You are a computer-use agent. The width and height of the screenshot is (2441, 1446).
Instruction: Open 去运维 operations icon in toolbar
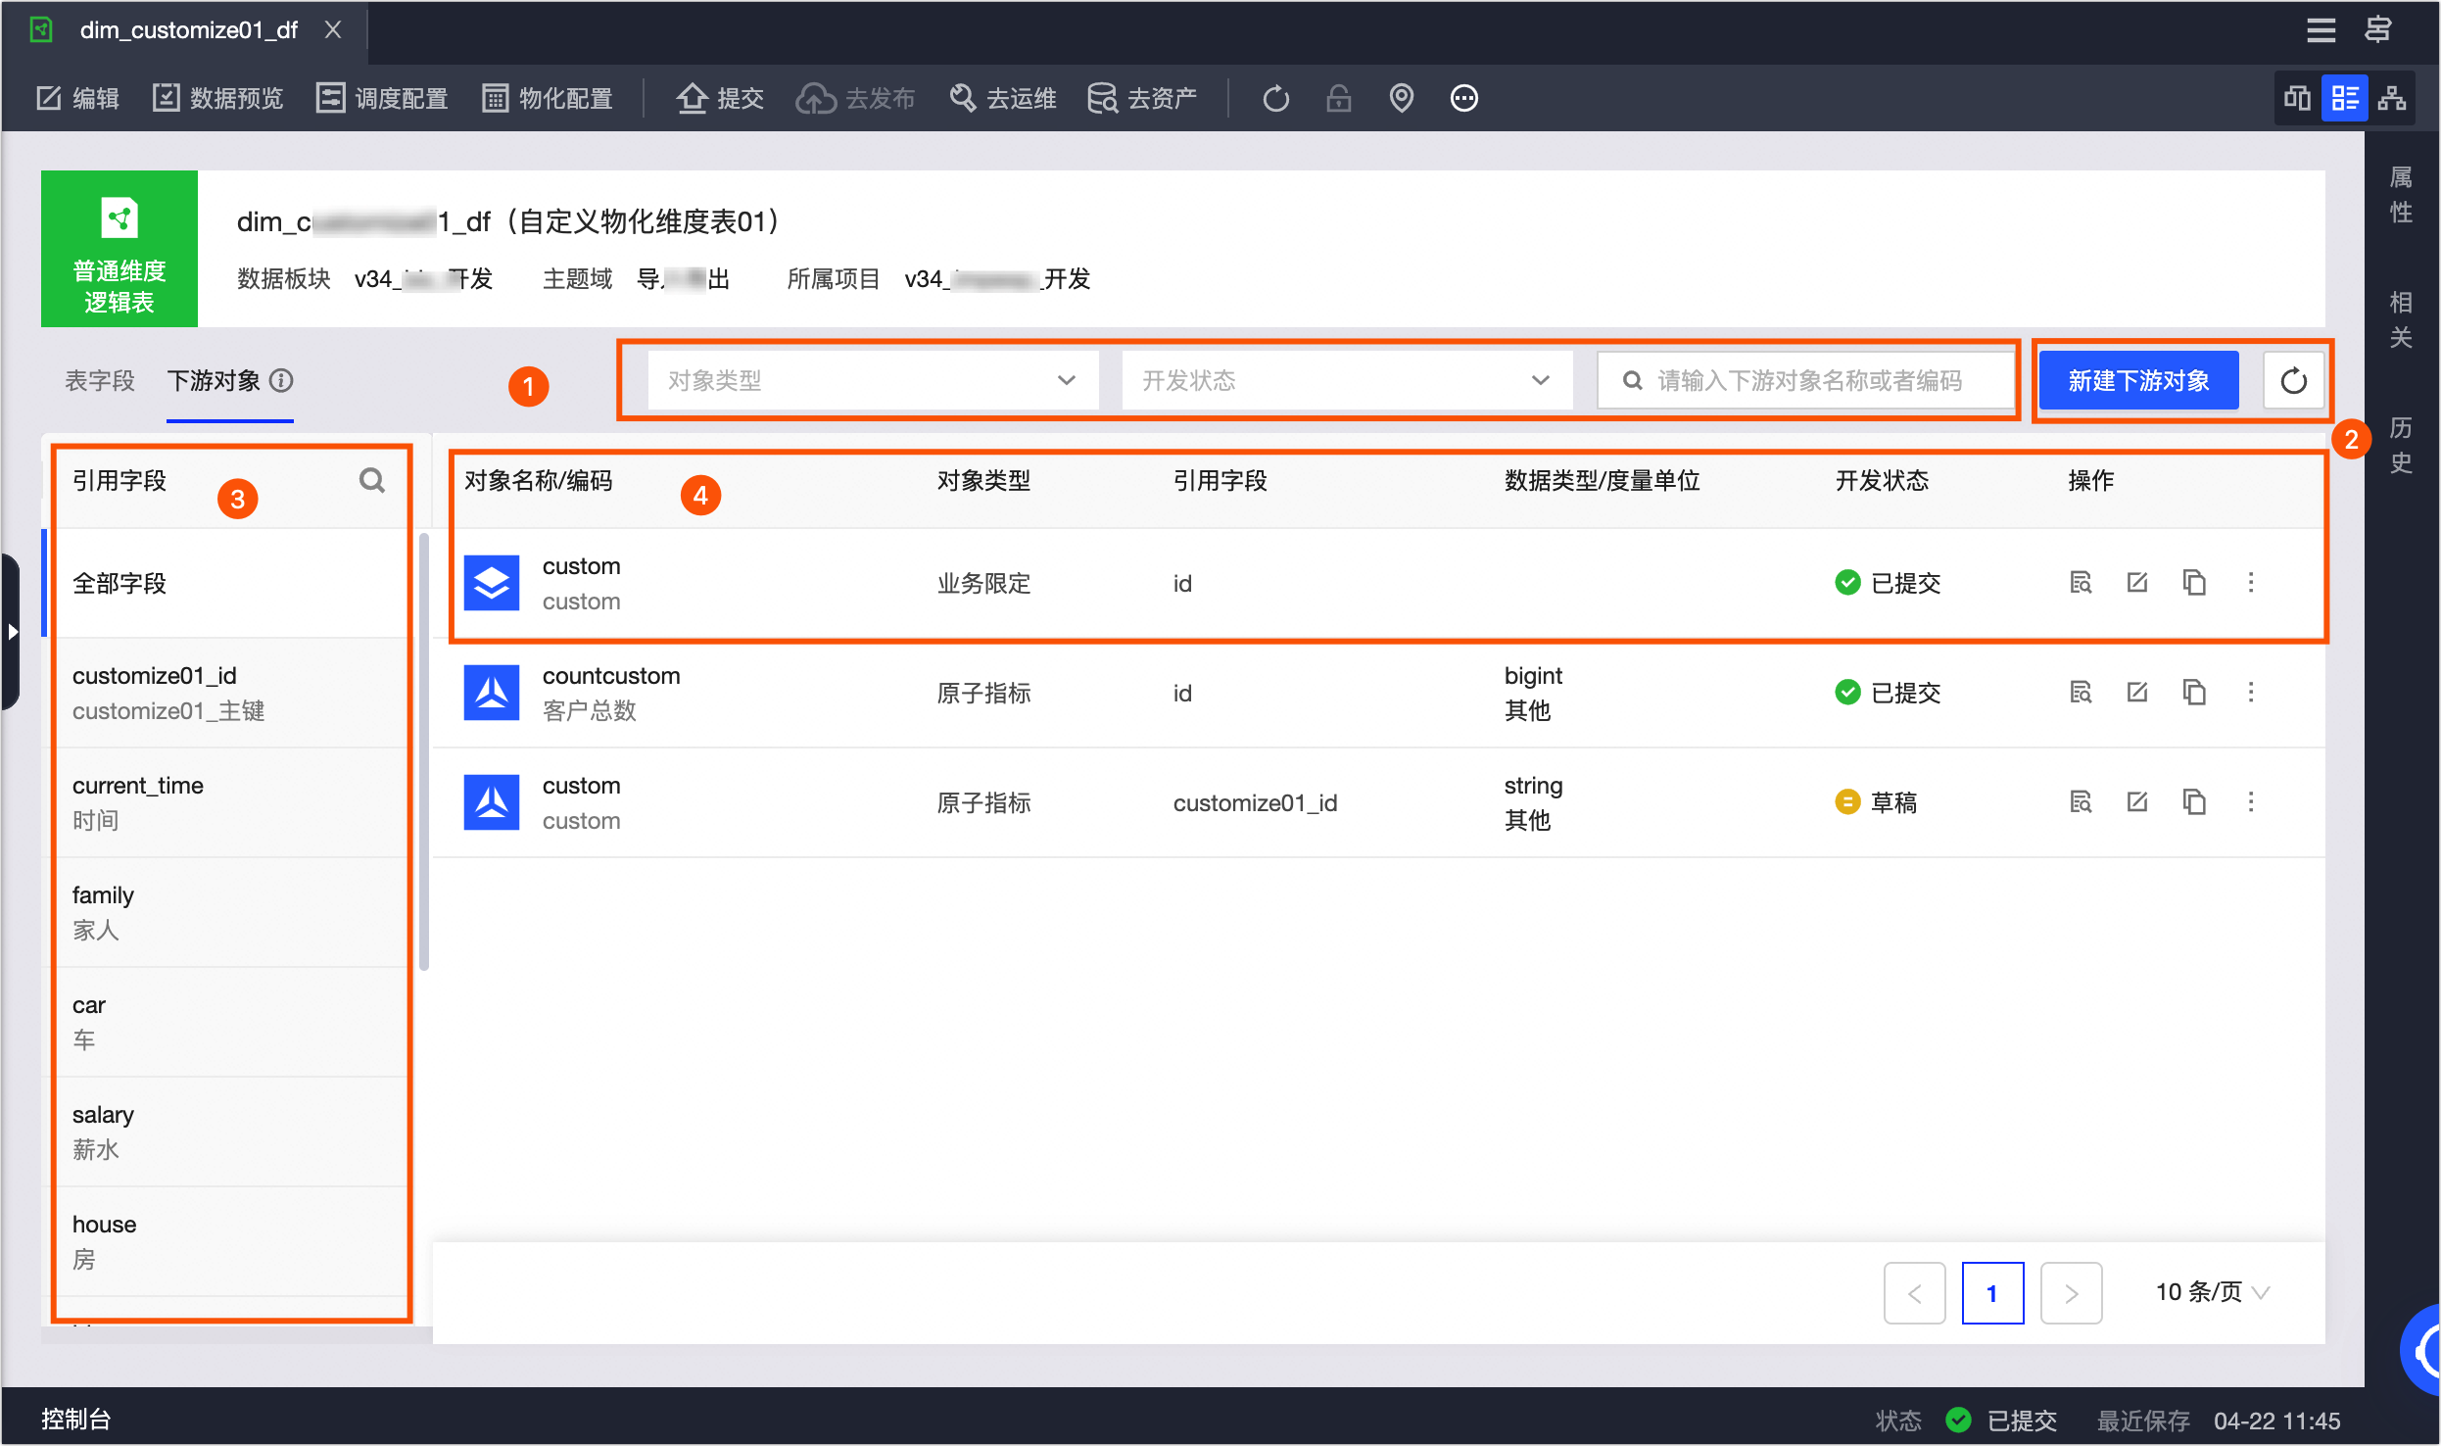click(963, 98)
